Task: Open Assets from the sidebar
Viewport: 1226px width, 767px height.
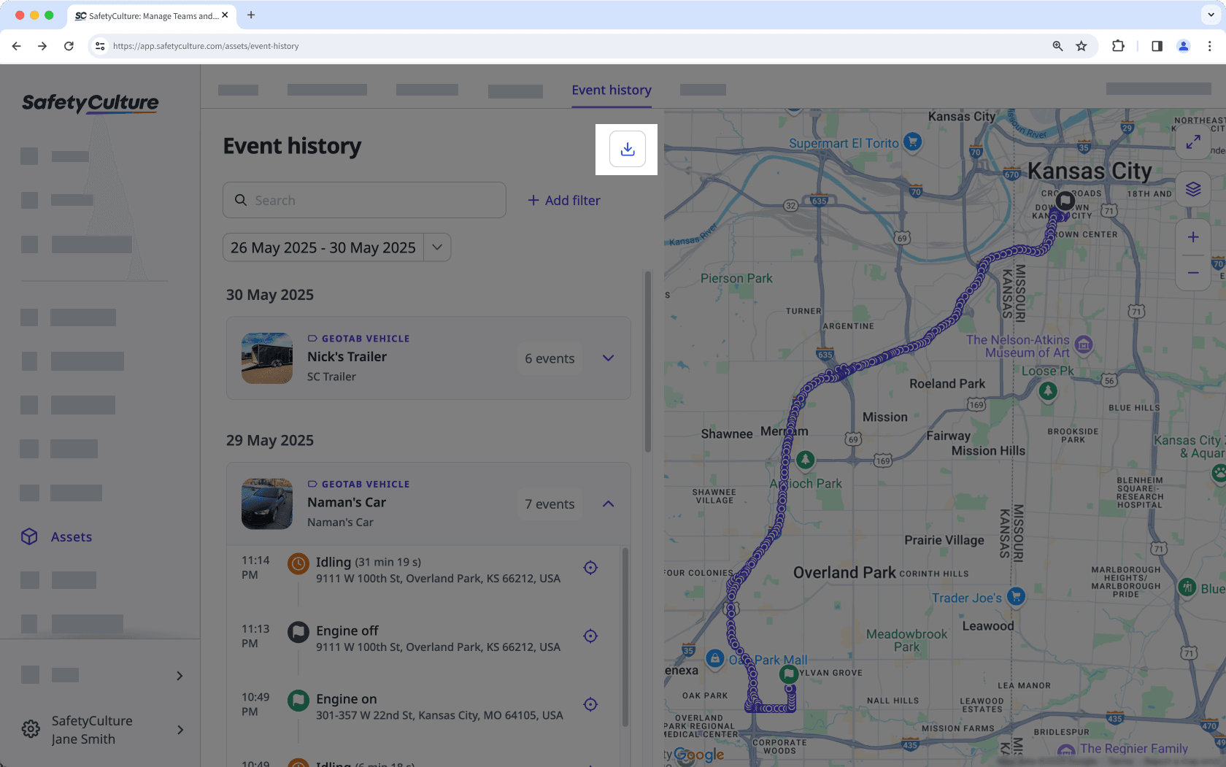Action: 71,536
